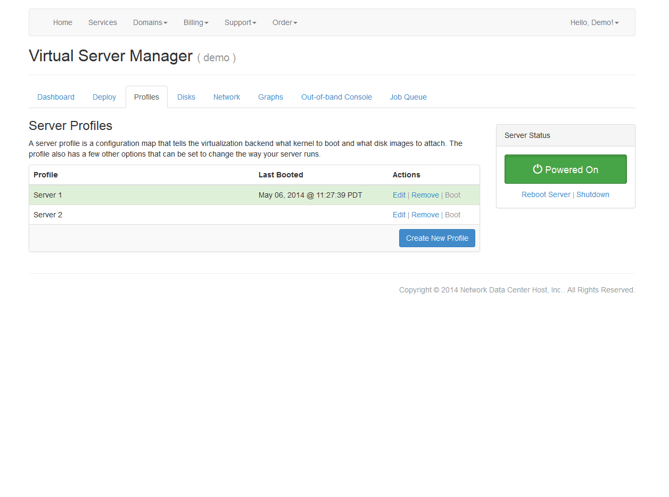Switch to the Deploy tab
The height and width of the screenshot is (497, 669).
click(104, 97)
